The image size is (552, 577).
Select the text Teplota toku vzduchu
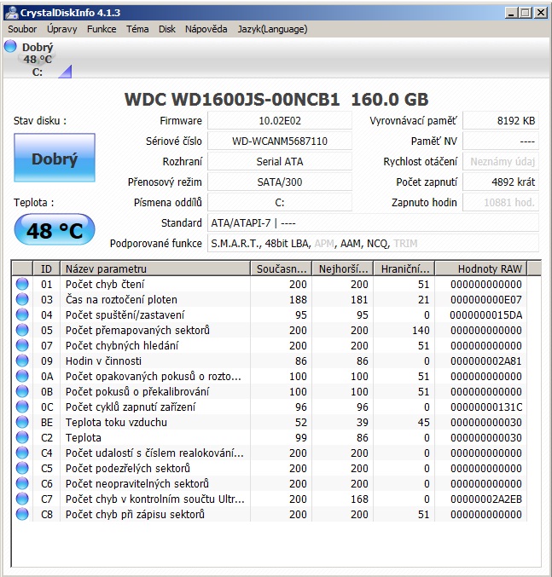coord(116,422)
